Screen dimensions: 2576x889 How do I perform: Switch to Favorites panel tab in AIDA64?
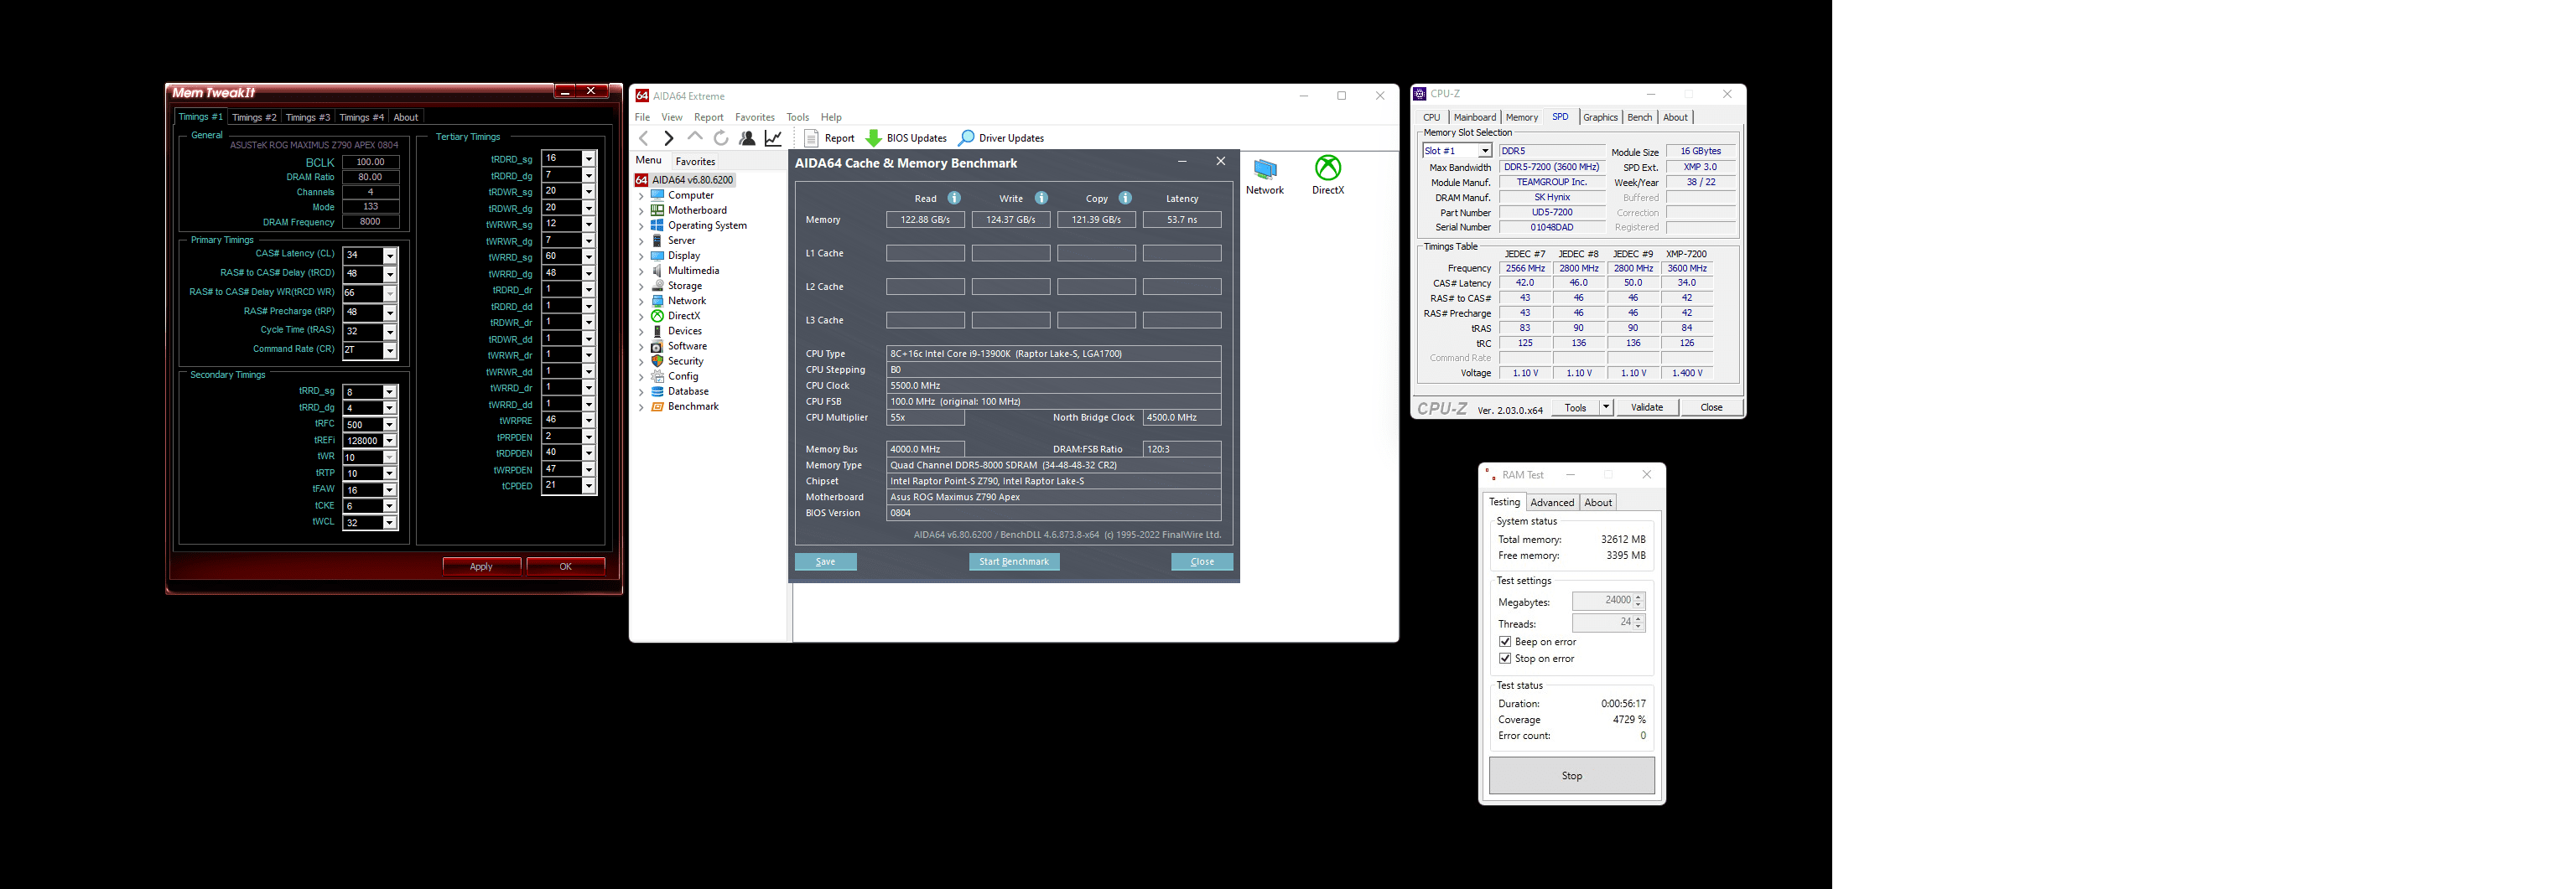[695, 161]
